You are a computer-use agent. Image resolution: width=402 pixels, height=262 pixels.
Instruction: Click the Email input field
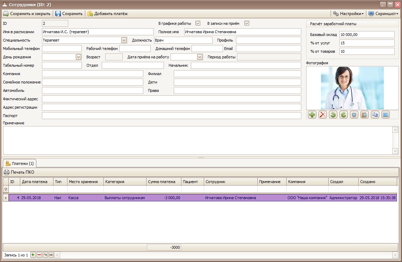tap(268, 49)
